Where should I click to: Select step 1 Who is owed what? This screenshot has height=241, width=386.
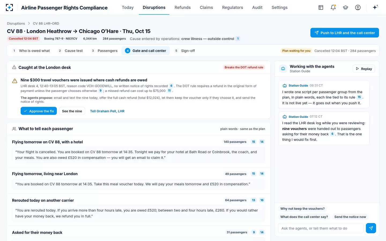coord(31,51)
